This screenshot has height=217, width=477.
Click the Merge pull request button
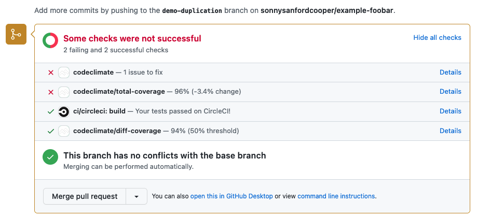click(85, 196)
